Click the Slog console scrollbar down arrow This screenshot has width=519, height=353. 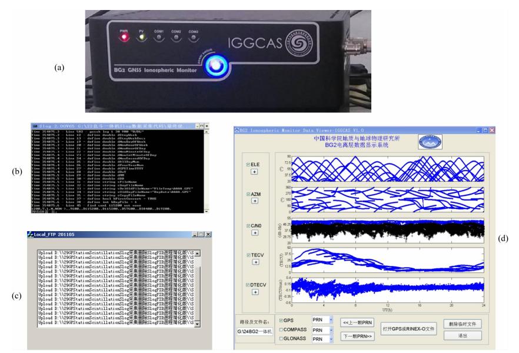click(207, 211)
